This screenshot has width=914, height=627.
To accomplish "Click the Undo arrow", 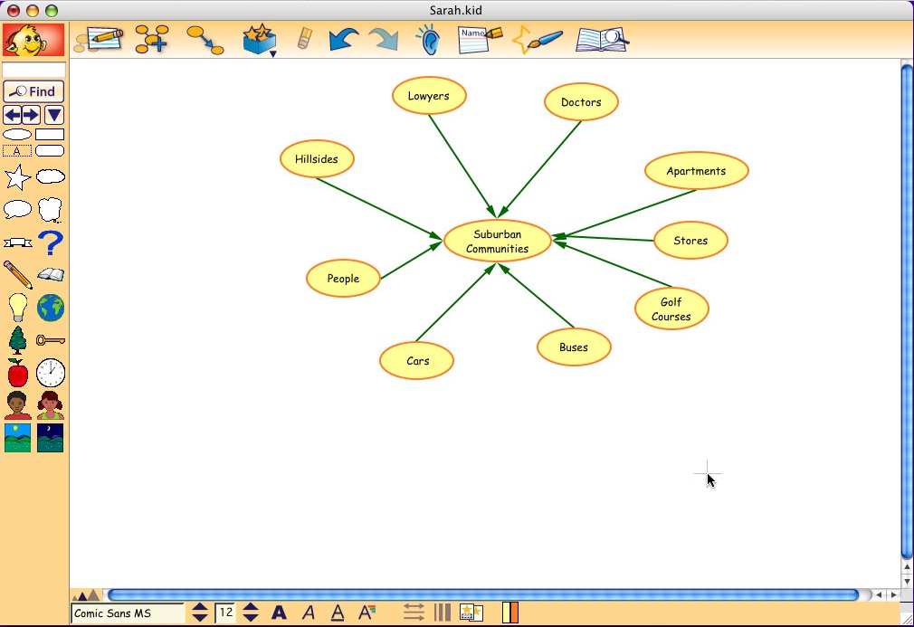I will (x=344, y=40).
